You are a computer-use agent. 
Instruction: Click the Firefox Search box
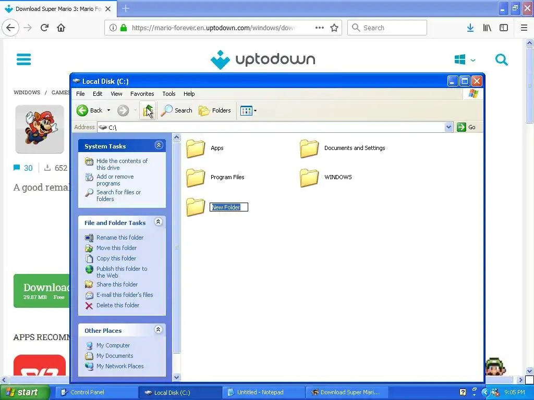pyautogui.click(x=387, y=28)
